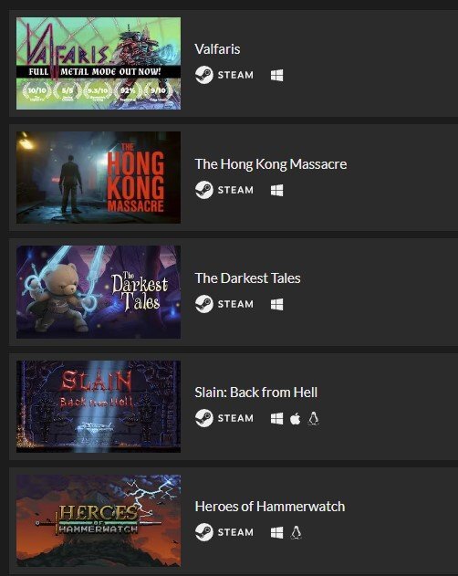Click the Windows icon for Heroes of Hammerwatch
Screen dimensions: 458x576
point(277,533)
